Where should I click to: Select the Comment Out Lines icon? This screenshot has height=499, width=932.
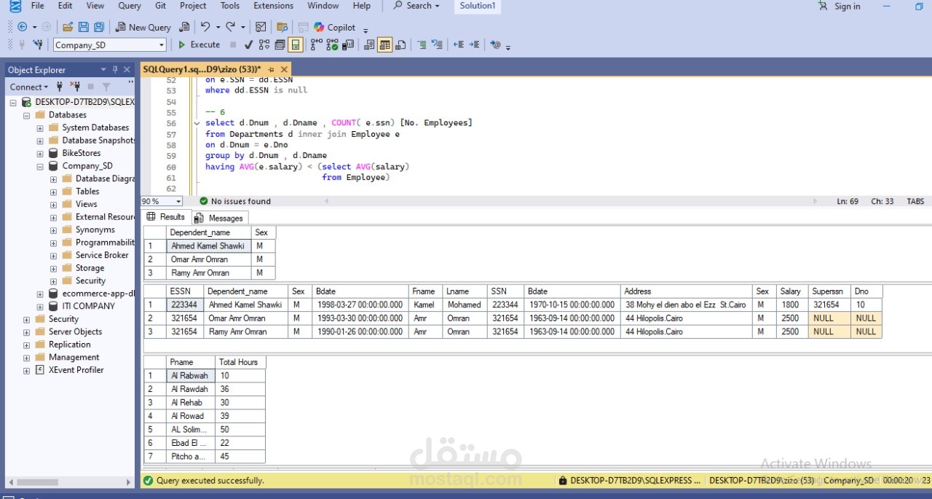pyautogui.click(x=421, y=44)
